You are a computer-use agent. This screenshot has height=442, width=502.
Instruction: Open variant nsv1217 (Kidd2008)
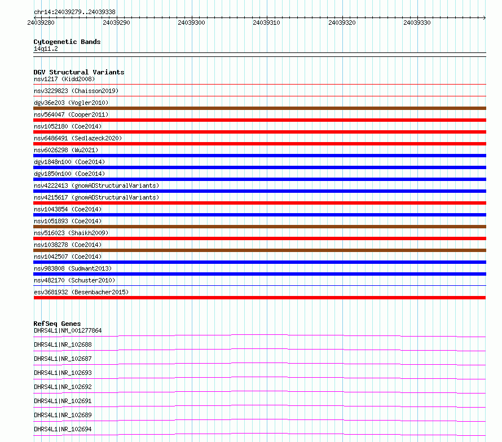pos(64,79)
